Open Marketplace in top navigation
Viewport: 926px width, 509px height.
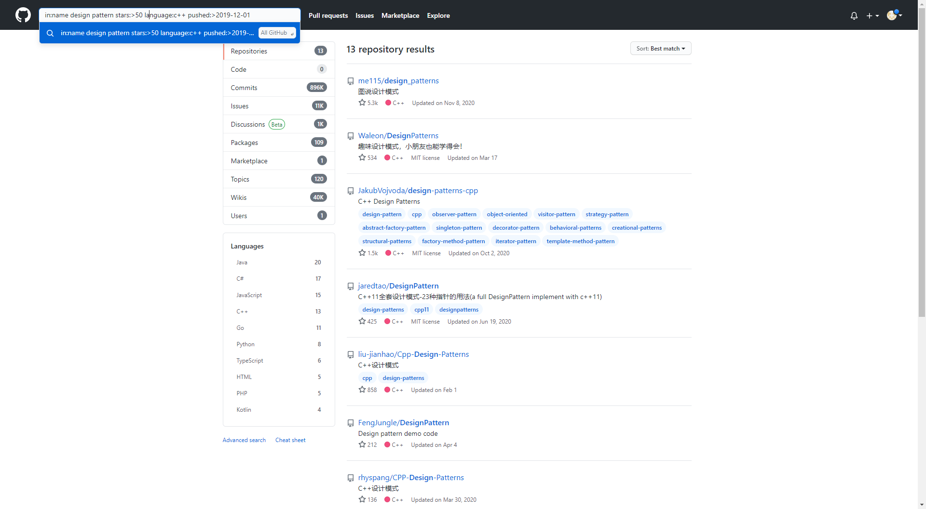click(400, 15)
